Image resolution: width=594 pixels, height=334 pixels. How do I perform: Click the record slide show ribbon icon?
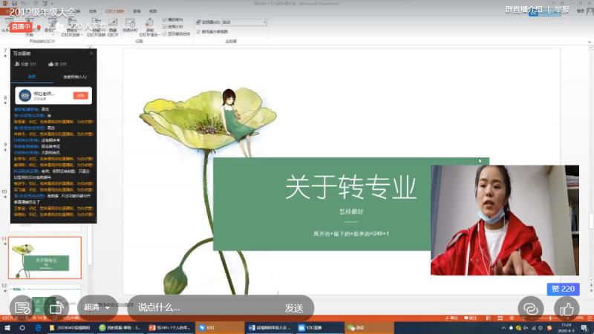pyautogui.click(x=149, y=27)
